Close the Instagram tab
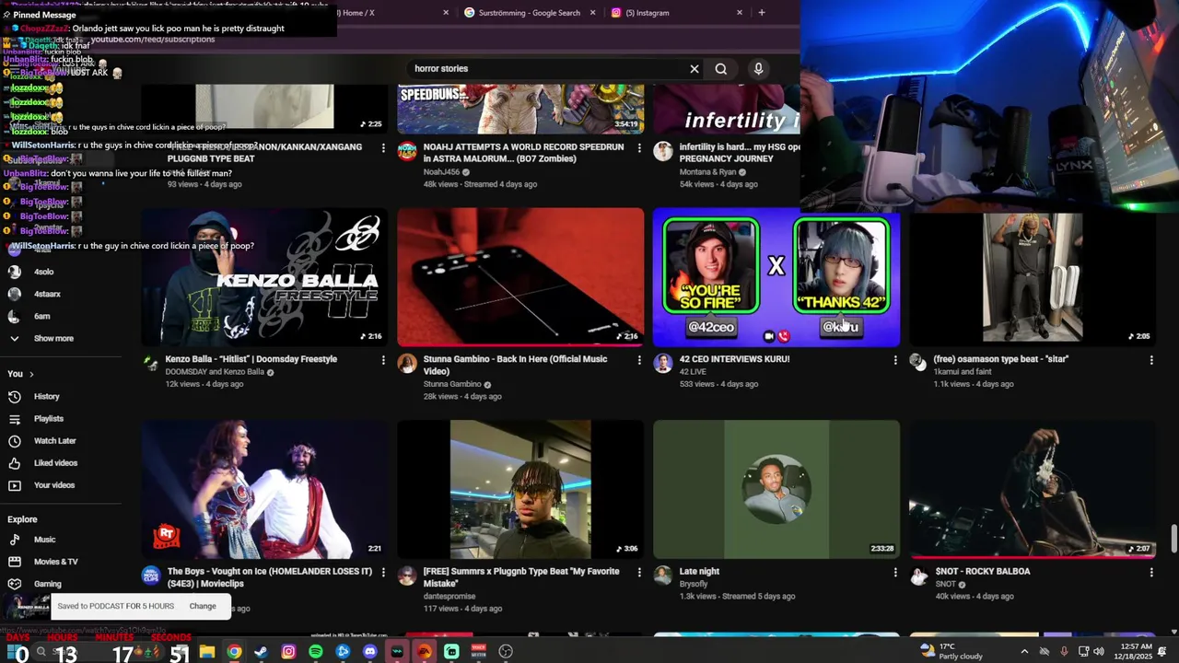This screenshot has height=663, width=1179. coord(739,13)
